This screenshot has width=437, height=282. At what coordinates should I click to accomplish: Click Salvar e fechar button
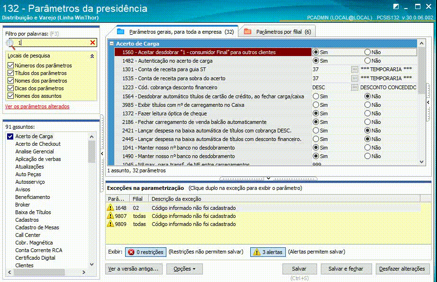(346, 269)
